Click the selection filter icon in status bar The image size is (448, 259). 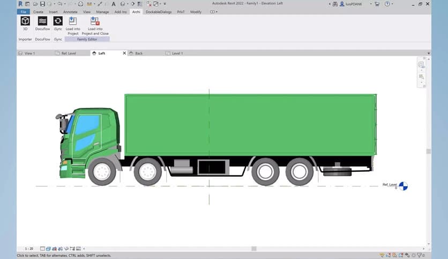coord(420,255)
